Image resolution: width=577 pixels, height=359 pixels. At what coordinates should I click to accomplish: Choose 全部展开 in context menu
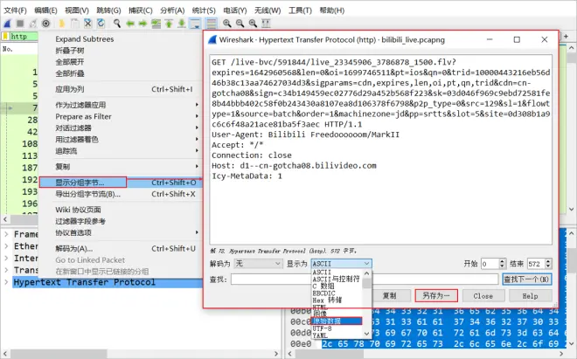point(70,62)
